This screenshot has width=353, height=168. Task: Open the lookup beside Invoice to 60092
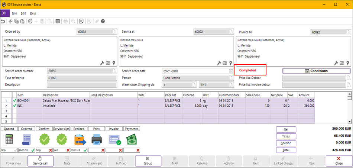click(x=348, y=32)
